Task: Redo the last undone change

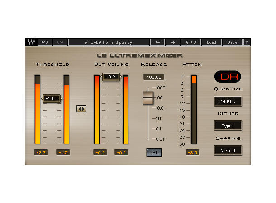Action: click(60, 42)
